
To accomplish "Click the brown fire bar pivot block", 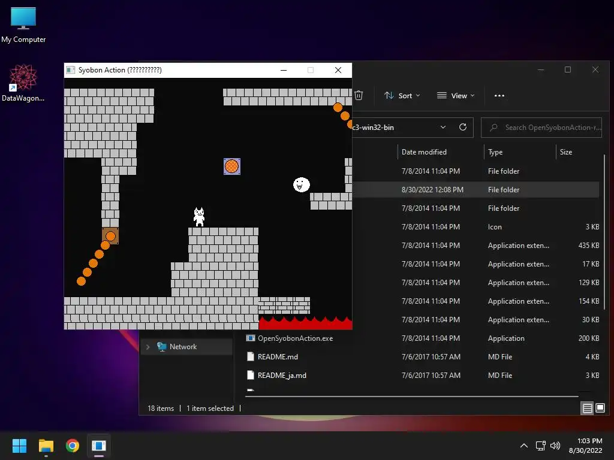I will click(x=110, y=236).
